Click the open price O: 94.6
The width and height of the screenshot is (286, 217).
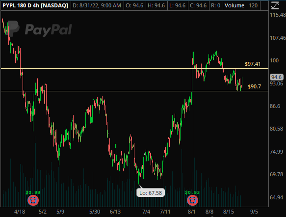[134, 5]
